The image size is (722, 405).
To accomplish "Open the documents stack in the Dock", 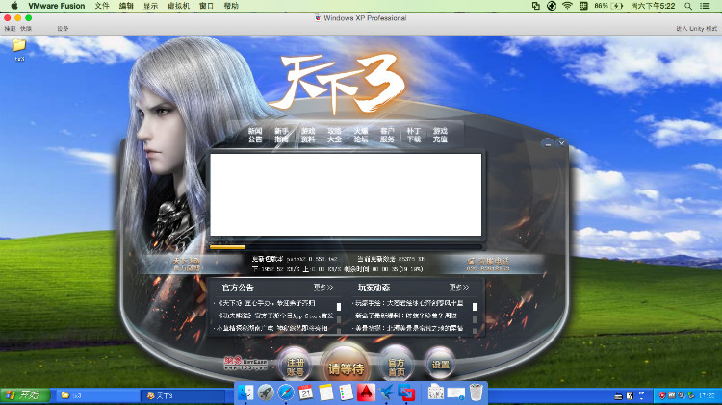I will (435, 392).
